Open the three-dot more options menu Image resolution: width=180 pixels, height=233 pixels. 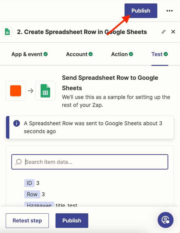[169, 11]
